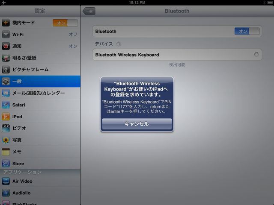This screenshot has width=274, height=205.
Task: Turn off the 機内モード switch
Action: [65, 23]
